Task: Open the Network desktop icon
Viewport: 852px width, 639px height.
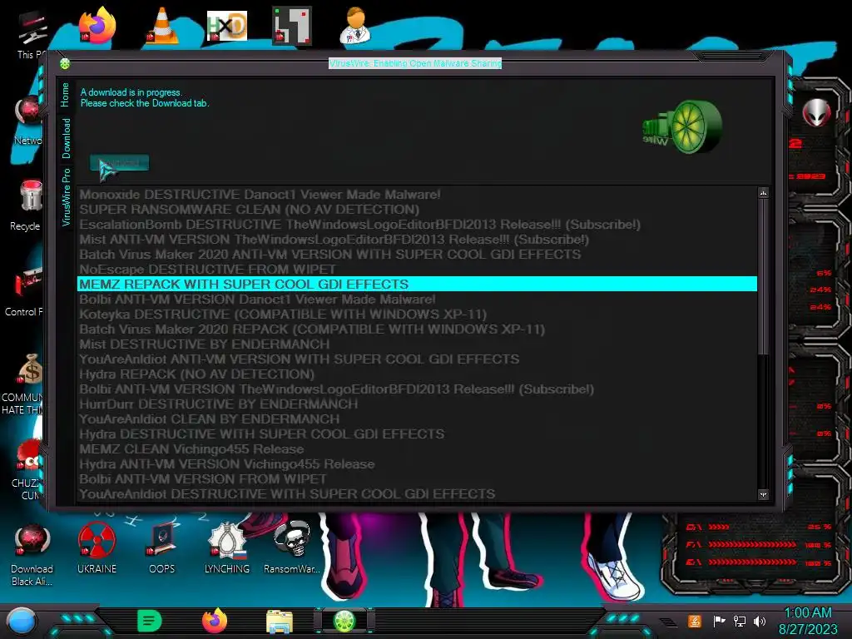Action: pos(28,121)
